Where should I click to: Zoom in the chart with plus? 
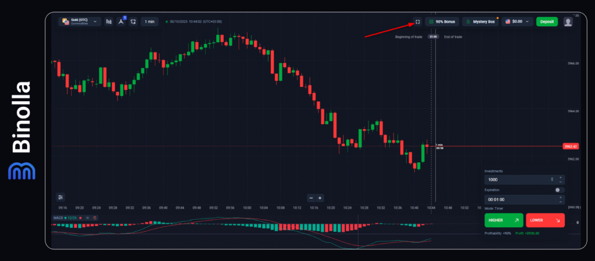point(320,198)
